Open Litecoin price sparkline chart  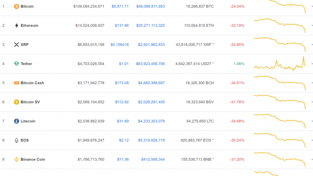click(x=280, y=121)
